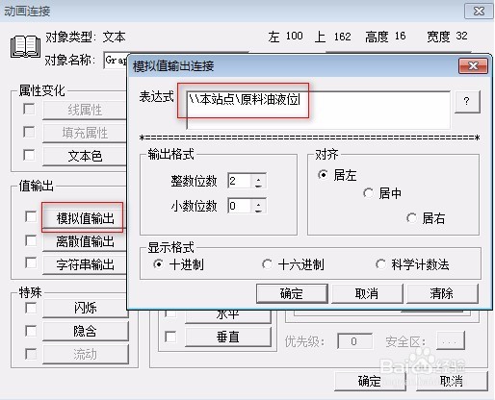
Task: Check the 填充属性 checkbox
Action: [x=29, y=132]
